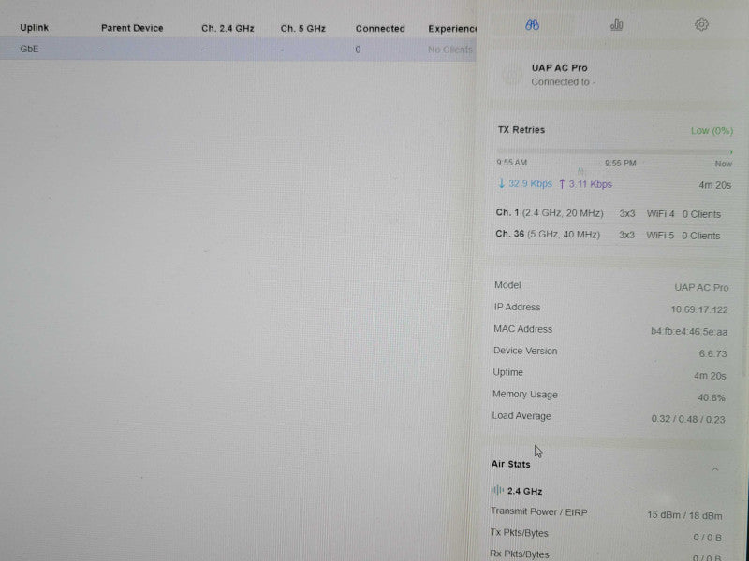Click the Model UAP AC Pro value
This screenshot has width=749, height=561.
[x=701, y=288]
